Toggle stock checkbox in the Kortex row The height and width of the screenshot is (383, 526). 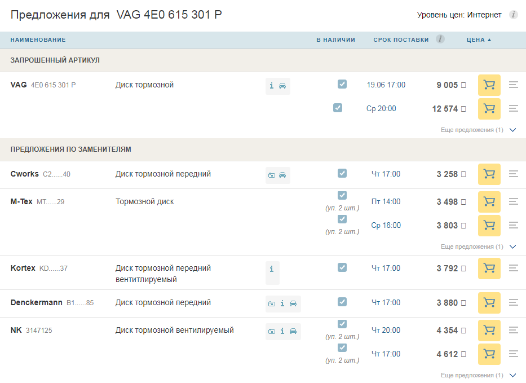click(x=342, y=267)
